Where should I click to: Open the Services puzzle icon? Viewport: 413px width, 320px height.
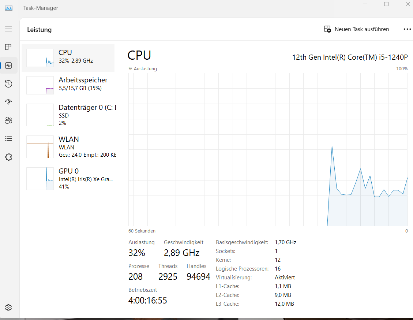coord(8,157)
